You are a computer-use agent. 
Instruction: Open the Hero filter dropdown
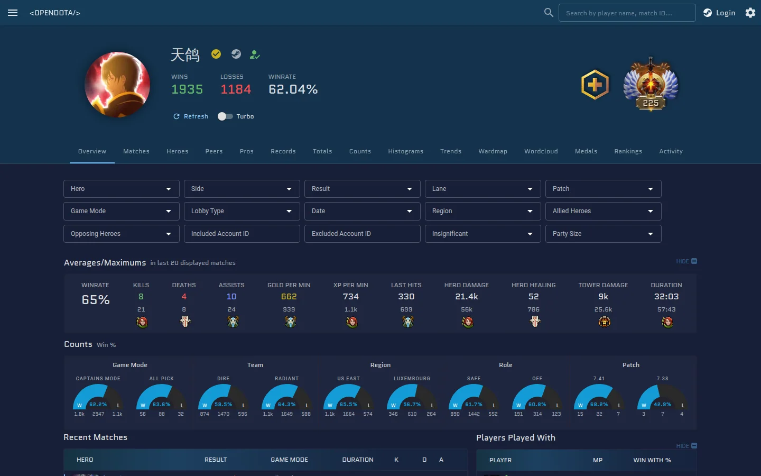pyautogui.click(x=121, y=189)
